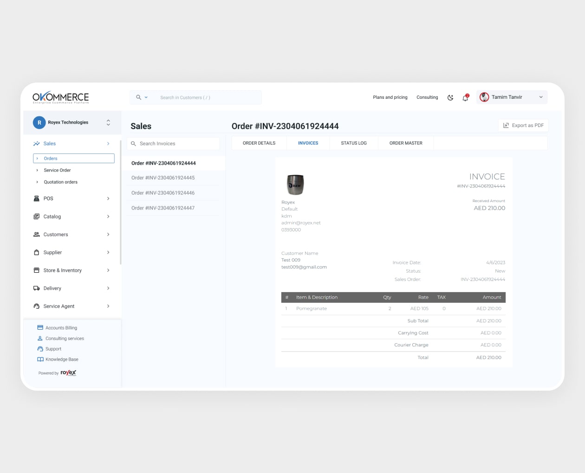Click the Catalog icon in sidebar
Viewport: 585px width, 473px height.
[37, 217]
